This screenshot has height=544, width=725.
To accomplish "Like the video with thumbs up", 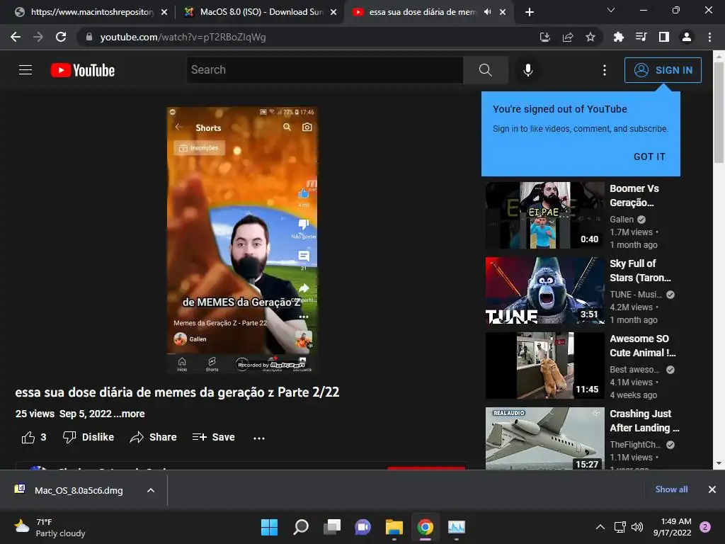I will click(34, 437).
